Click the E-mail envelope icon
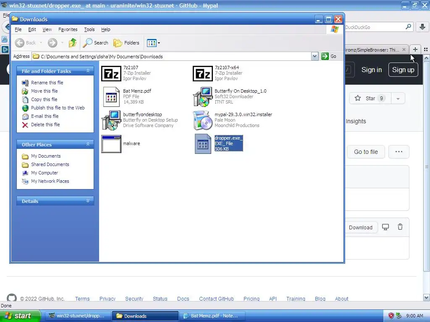 click(x=25, y=117)
